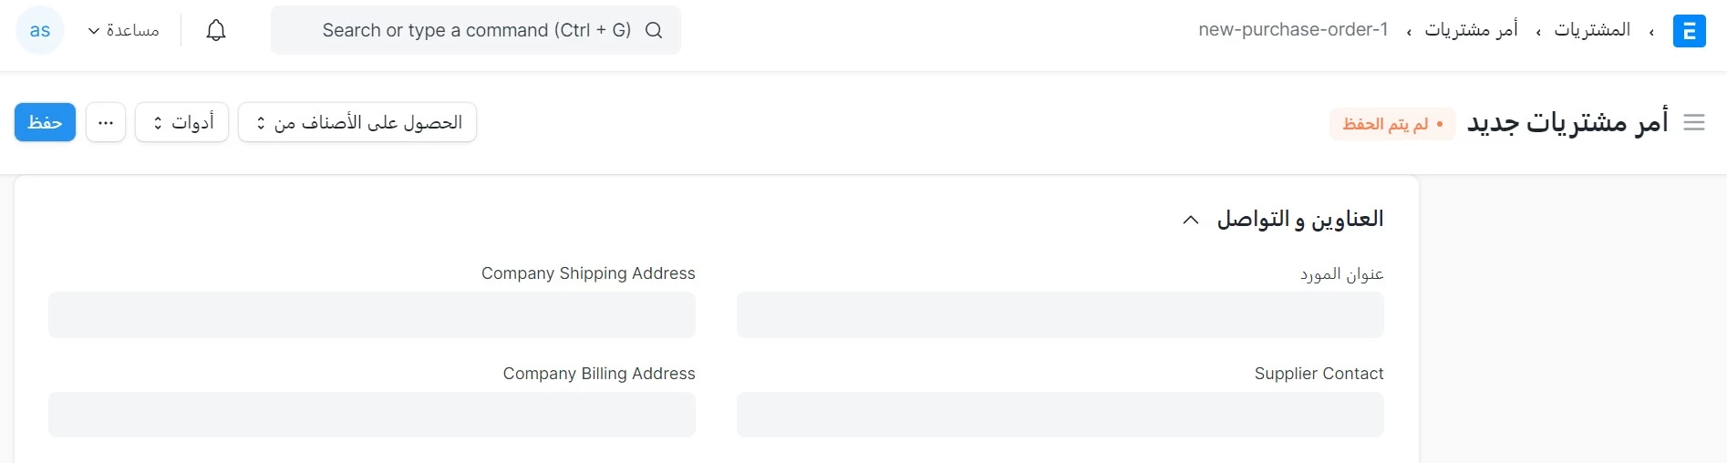Open the مساعدة help dropdown
This screenshot has width=1727, height=463.
coord(124,30)
